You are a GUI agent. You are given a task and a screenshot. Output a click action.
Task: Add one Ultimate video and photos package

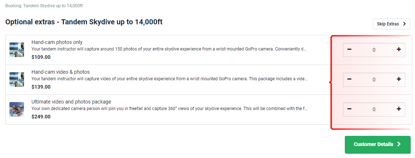[399, 109]
